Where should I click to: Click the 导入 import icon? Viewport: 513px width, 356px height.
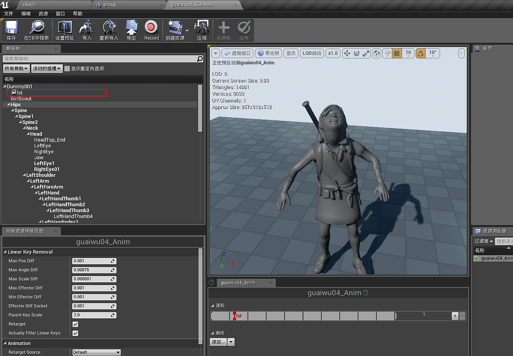pyautogui.click(x=87, y=28)
